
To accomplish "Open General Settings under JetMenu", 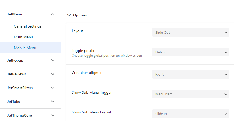I will click(27, 26).
